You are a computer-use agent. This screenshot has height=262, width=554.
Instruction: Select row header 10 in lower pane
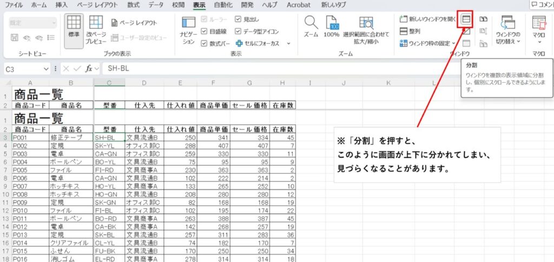point(5,194)
